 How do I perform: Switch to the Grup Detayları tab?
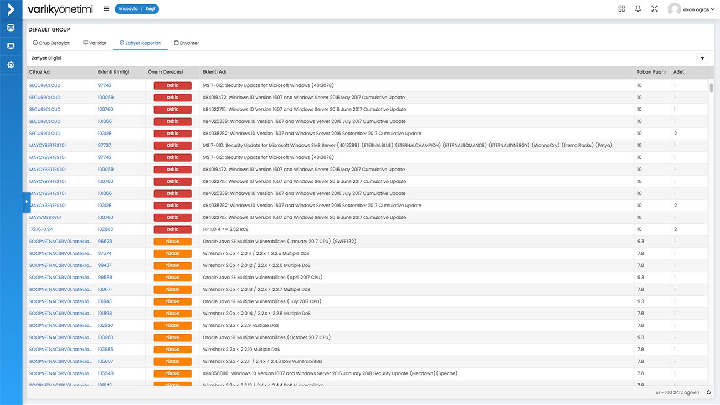(x=52, y=43)
